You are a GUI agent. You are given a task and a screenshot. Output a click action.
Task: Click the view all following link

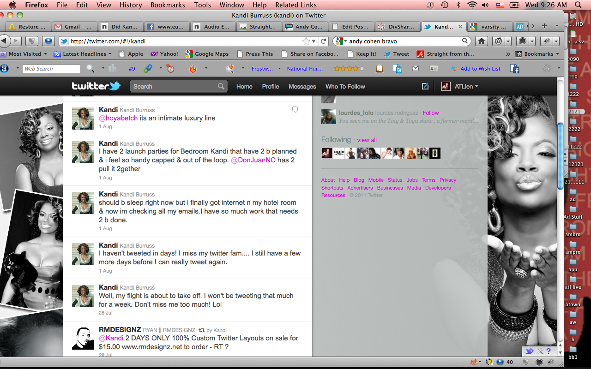[x=367, y=140]
